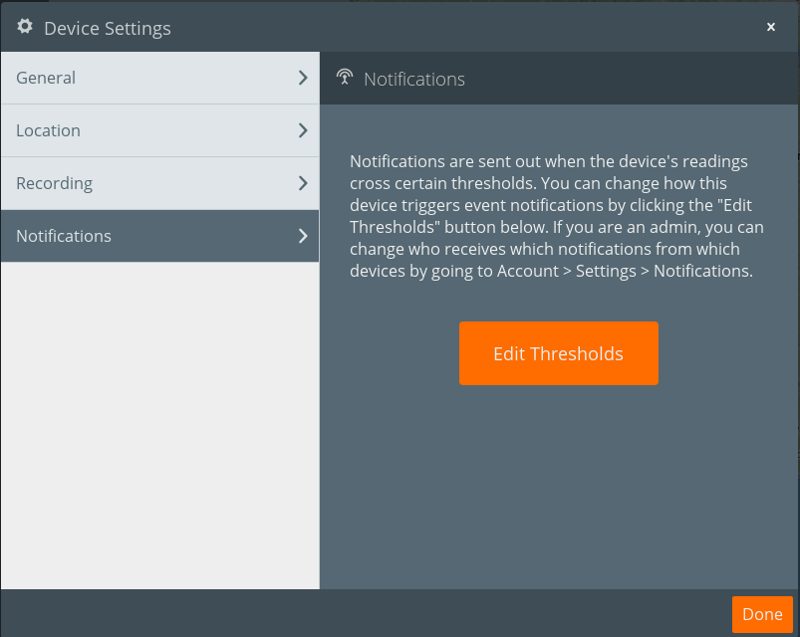Close the Device Settings dialog
This screenshot has height=637, width=800.
(771, 27)
